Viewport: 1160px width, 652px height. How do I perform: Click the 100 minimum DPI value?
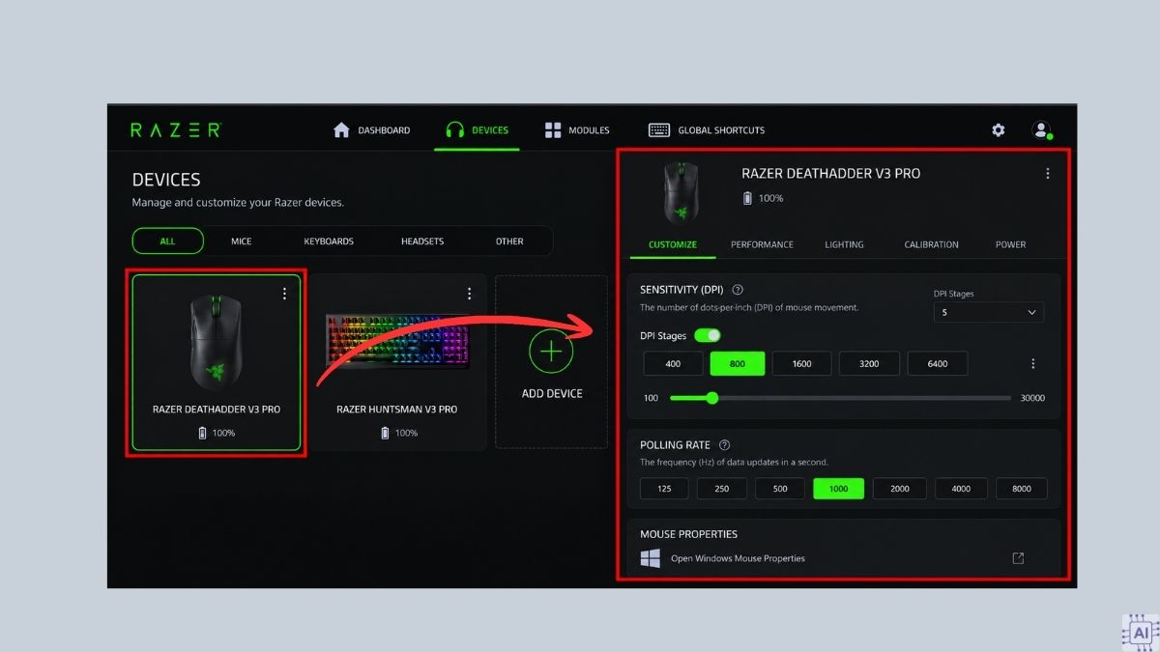pyautogui.click(x=651, y=398)
